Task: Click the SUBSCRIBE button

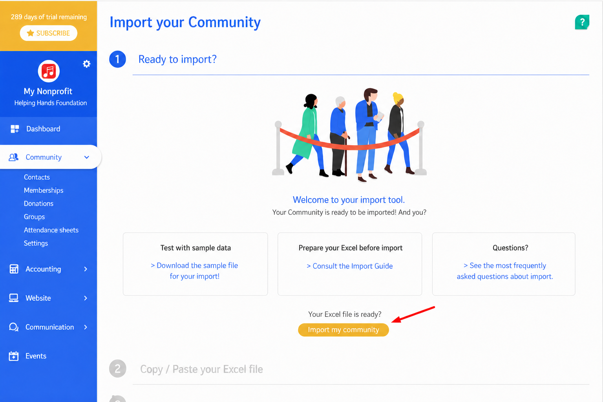Action: pyautogui.click(x=49, y=33)
